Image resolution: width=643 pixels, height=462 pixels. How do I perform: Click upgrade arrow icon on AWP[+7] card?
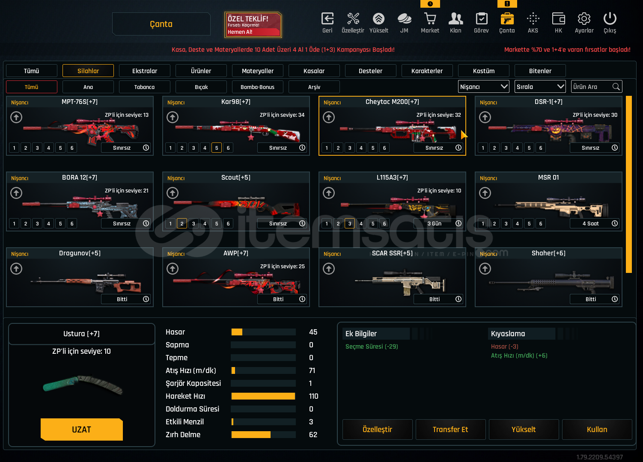tap(173, 269)
